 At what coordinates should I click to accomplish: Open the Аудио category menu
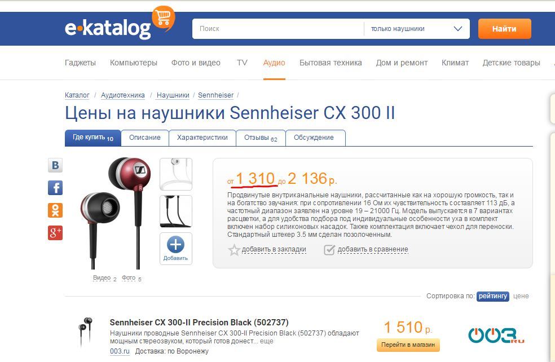(x=274, y=63)
